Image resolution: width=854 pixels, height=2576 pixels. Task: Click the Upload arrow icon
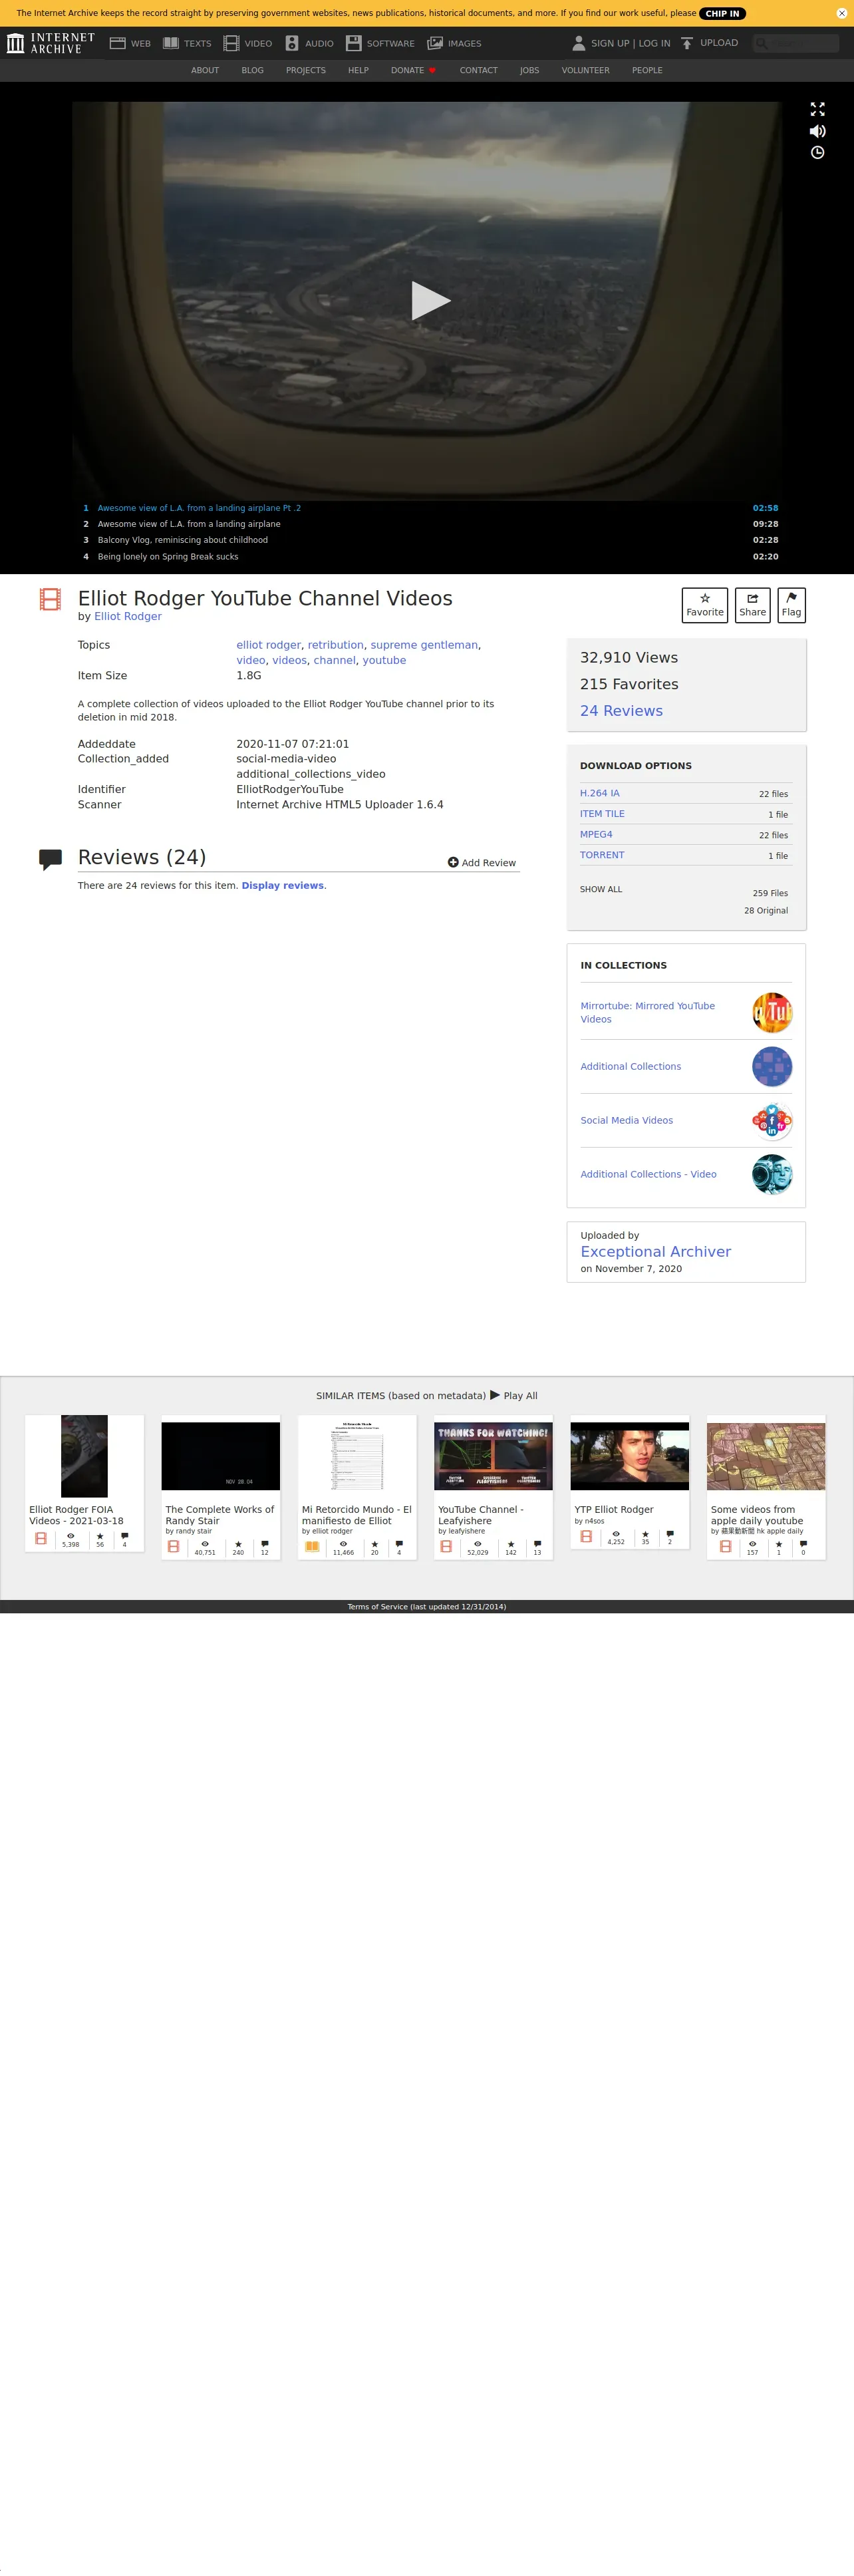click(x=687, y=43)
